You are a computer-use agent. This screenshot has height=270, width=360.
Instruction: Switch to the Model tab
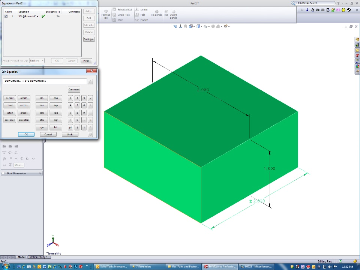[x=22, y=257]
